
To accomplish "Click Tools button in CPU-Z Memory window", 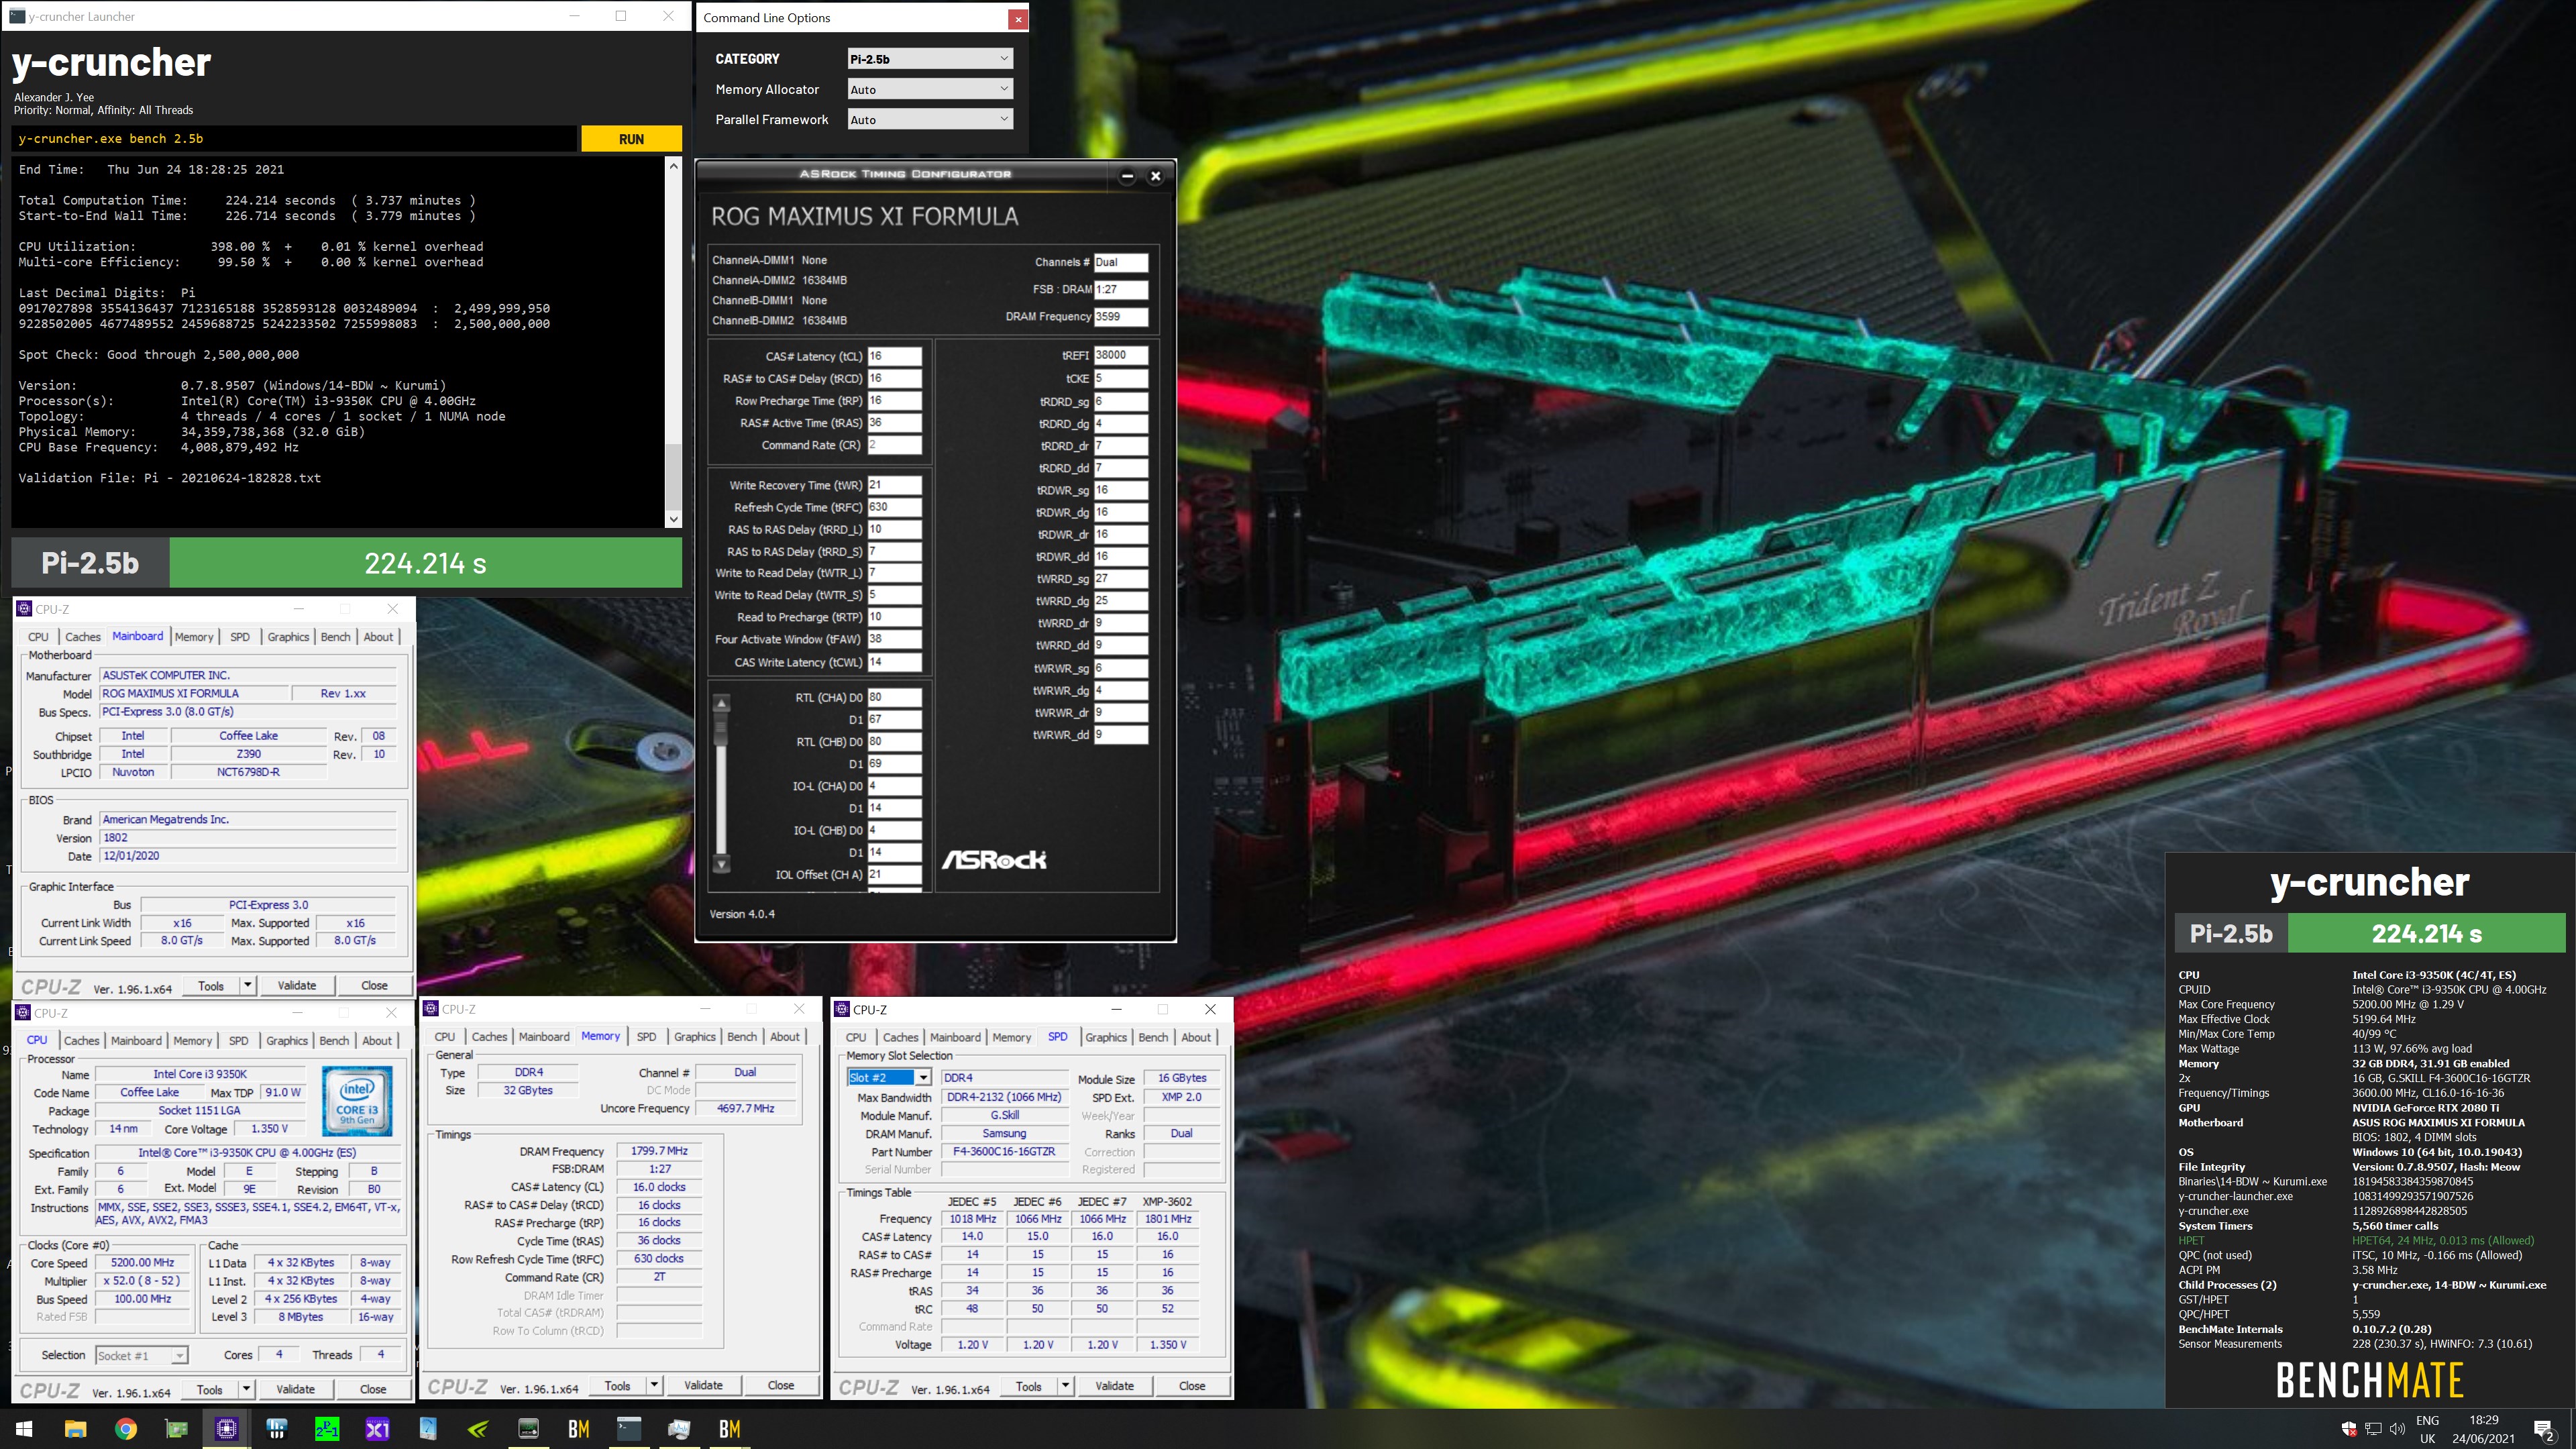I will [617, 1385].
